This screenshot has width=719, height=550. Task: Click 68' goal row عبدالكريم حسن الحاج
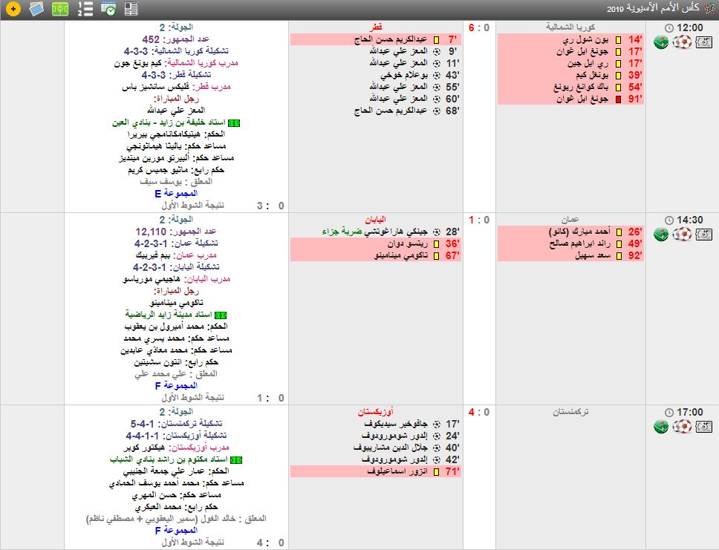376,111
